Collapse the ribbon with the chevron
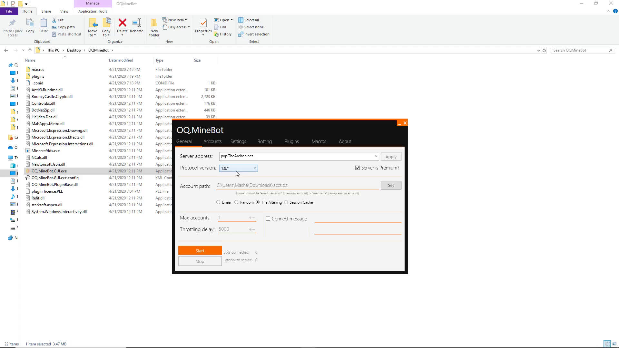Screen dimensions: 619x348 click(608, 11)
